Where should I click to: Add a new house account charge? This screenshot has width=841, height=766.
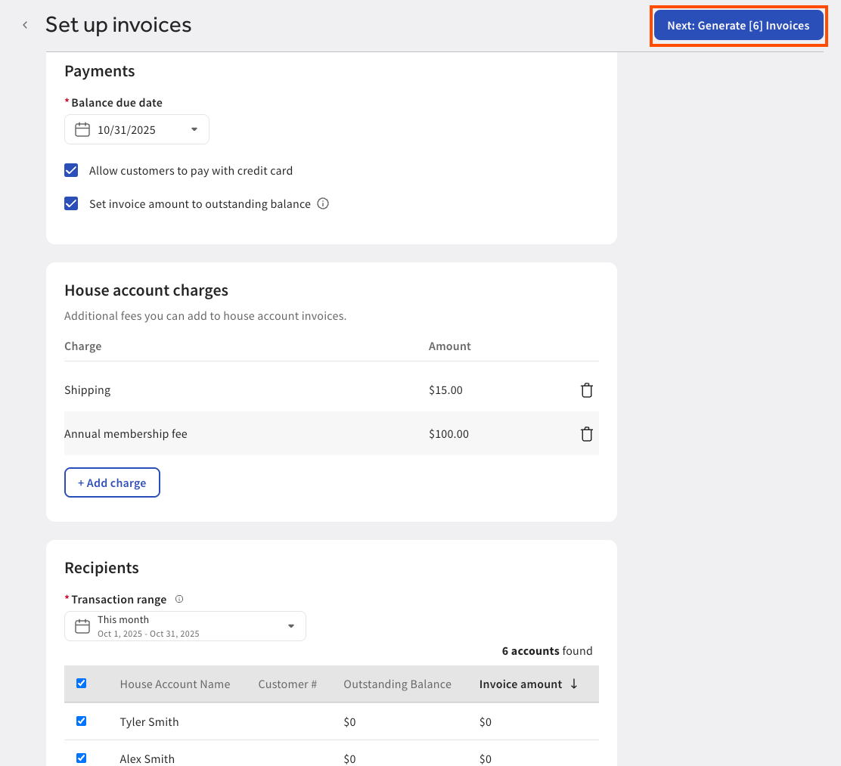point(112,482)
